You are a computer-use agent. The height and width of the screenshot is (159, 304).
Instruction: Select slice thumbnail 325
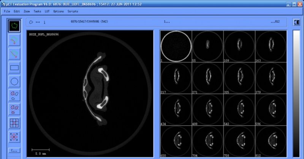(x=239, y=78)
